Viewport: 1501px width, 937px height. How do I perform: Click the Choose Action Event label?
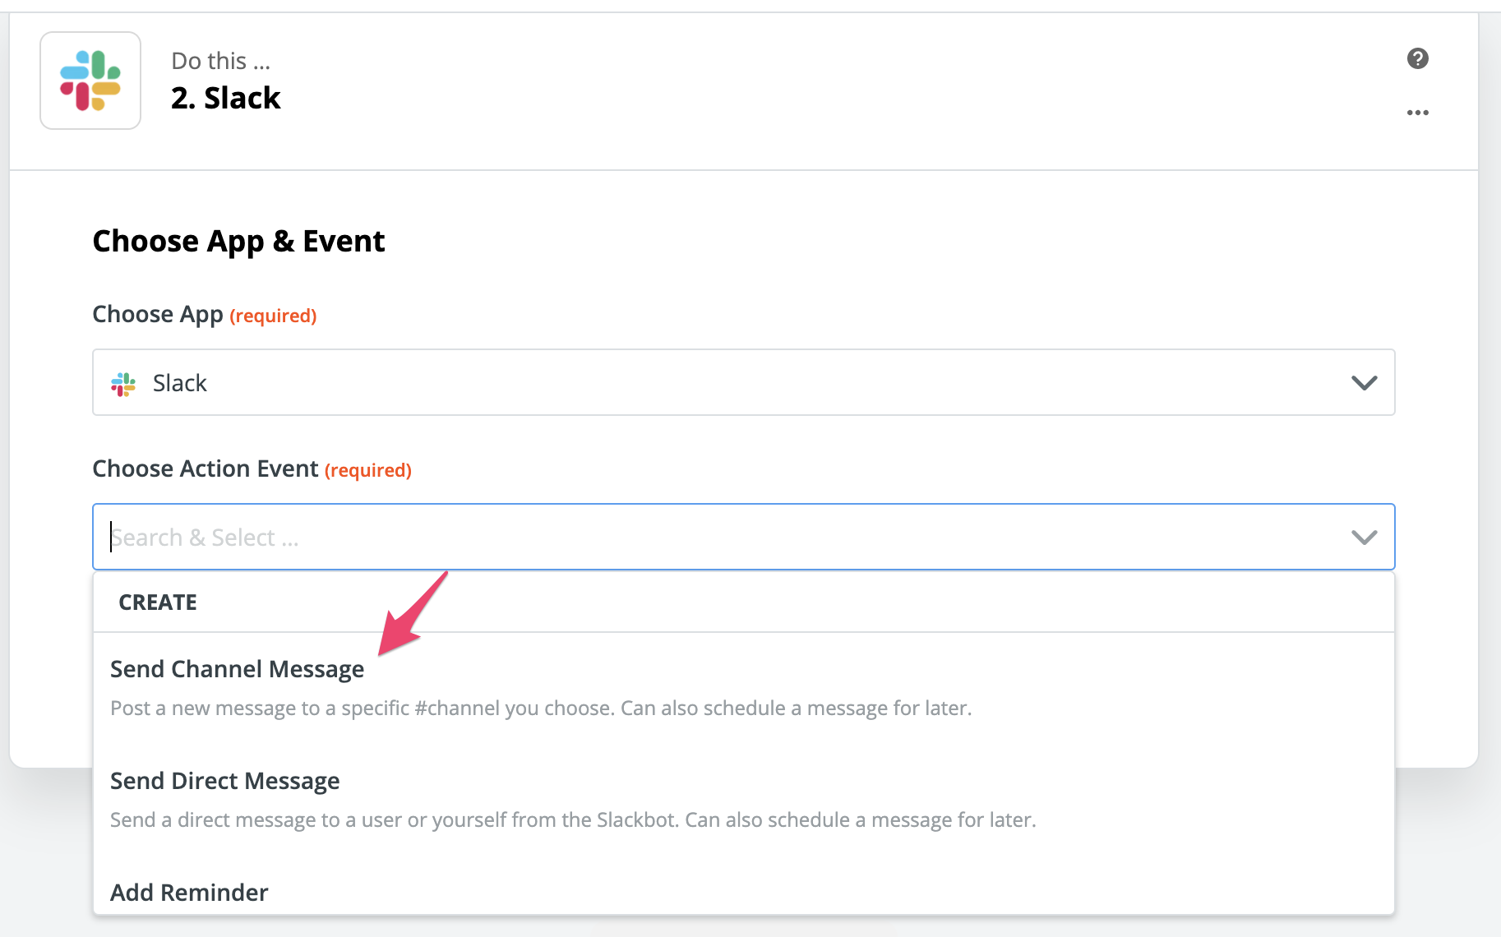pos(206,468)
